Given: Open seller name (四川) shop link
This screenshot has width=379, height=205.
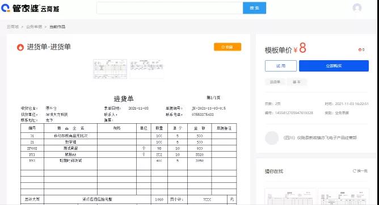Looking at the screenshot, I should pos(320,138).
